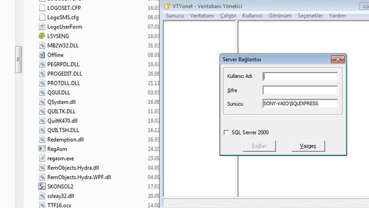This screenshot has width=369, height=208.
Task: Select the RemObjects.Hydra.WPF.dll file icon
Action: (x=42, y=177)
